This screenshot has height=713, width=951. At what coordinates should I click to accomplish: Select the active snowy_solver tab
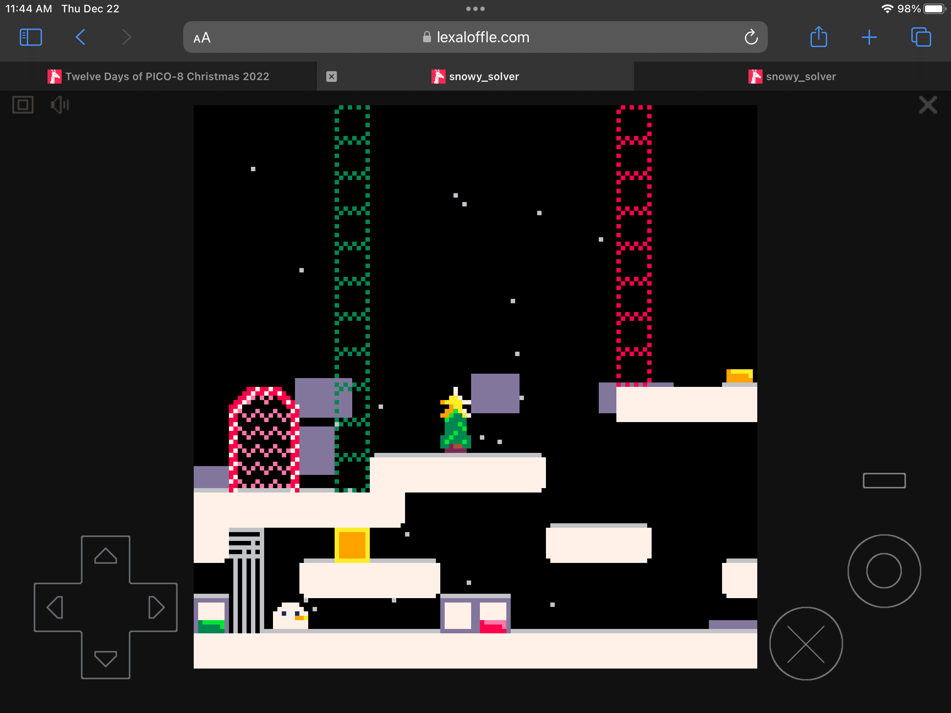point(475,77)
